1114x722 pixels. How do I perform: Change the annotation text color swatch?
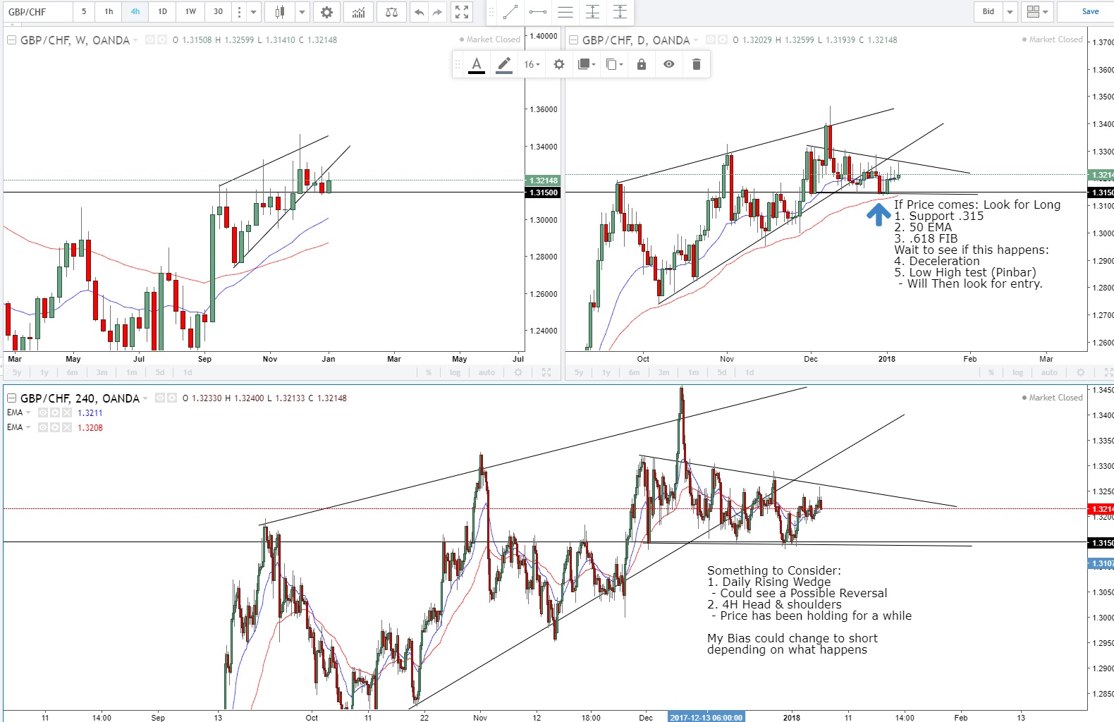click(x=477, y=65)
